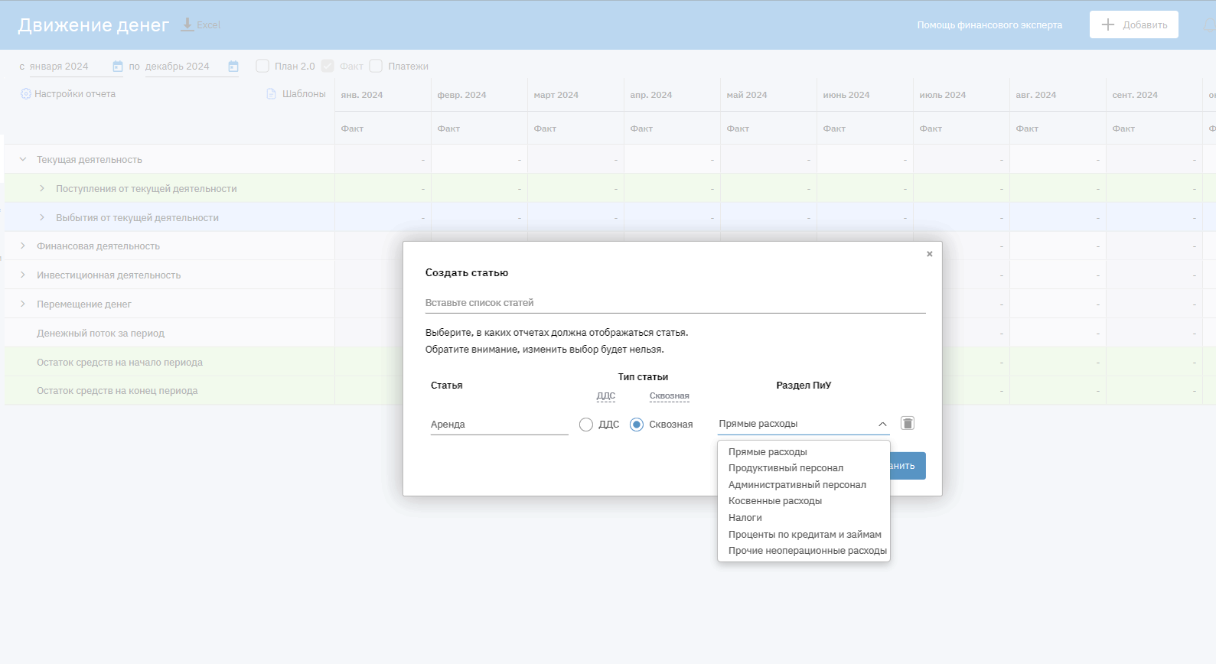Choose Прямые расходы from the list
The height and width of the screenshot is (664, 1216).
[x=768, y=452]
